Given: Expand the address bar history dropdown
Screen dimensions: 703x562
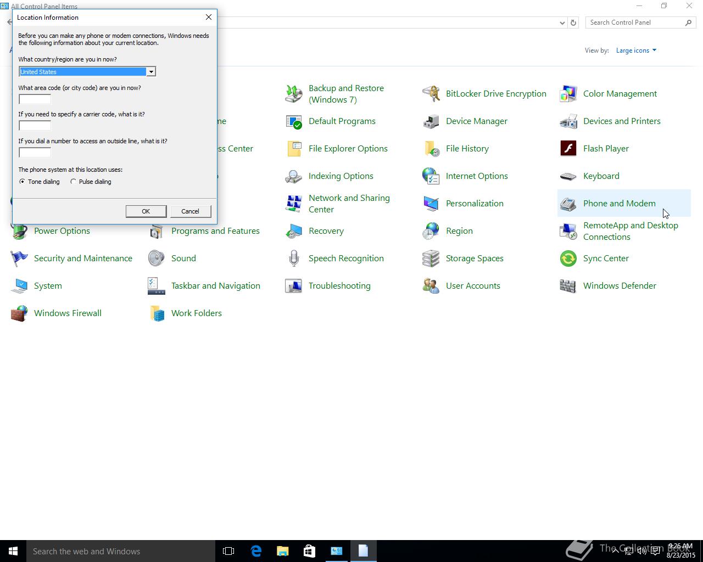Looking at the screenshot, I should (562, 23).
